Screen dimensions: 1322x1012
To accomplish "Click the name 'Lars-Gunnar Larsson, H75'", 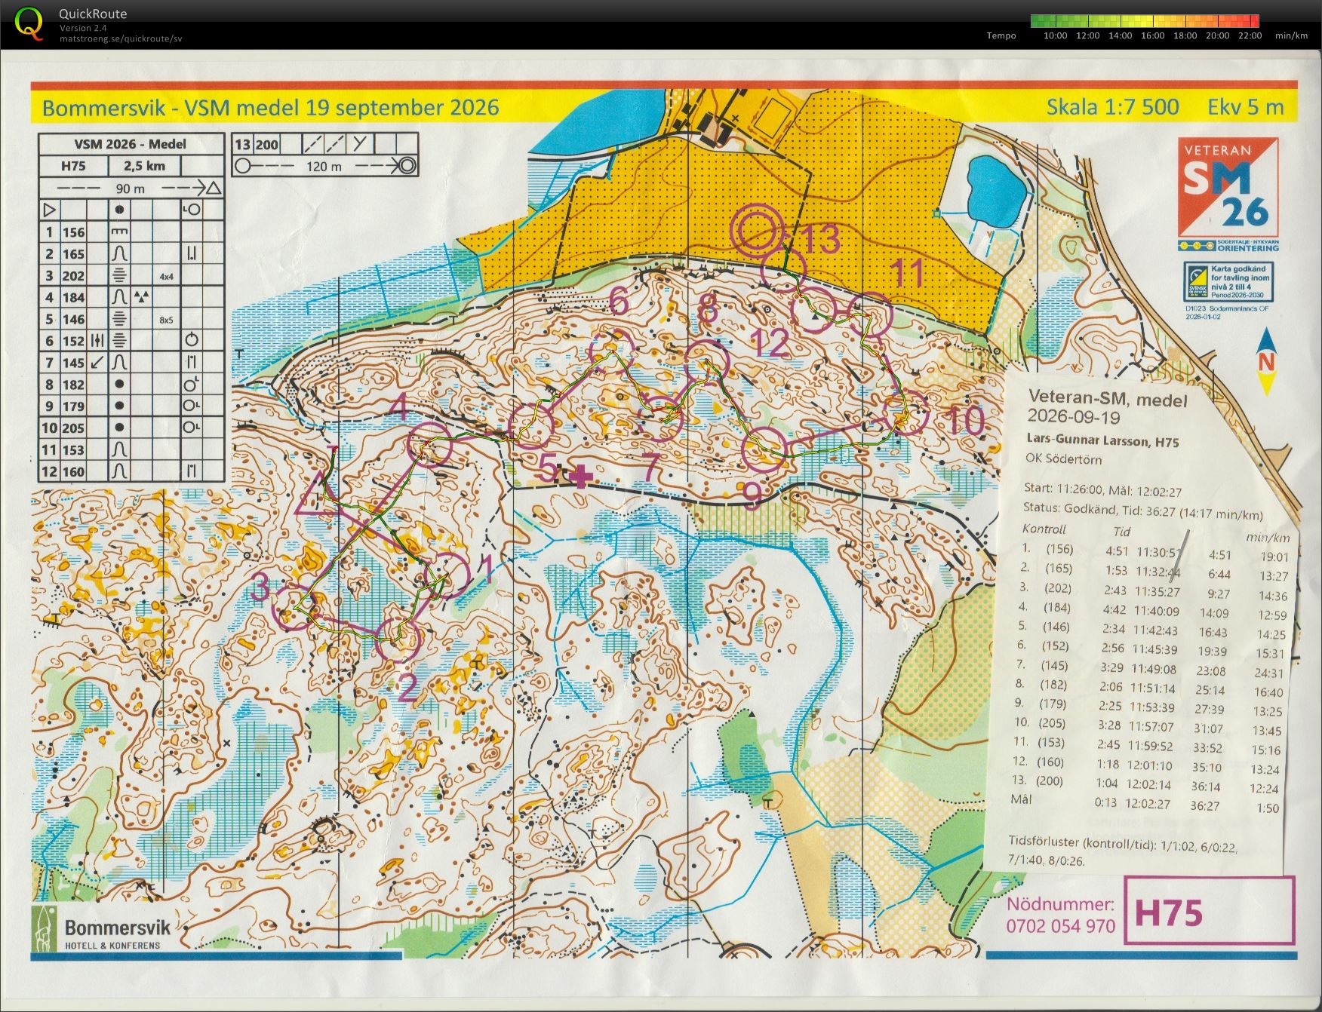I will 1102,440.
